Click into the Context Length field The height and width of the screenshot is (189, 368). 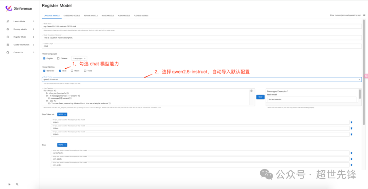coord(202,46)
